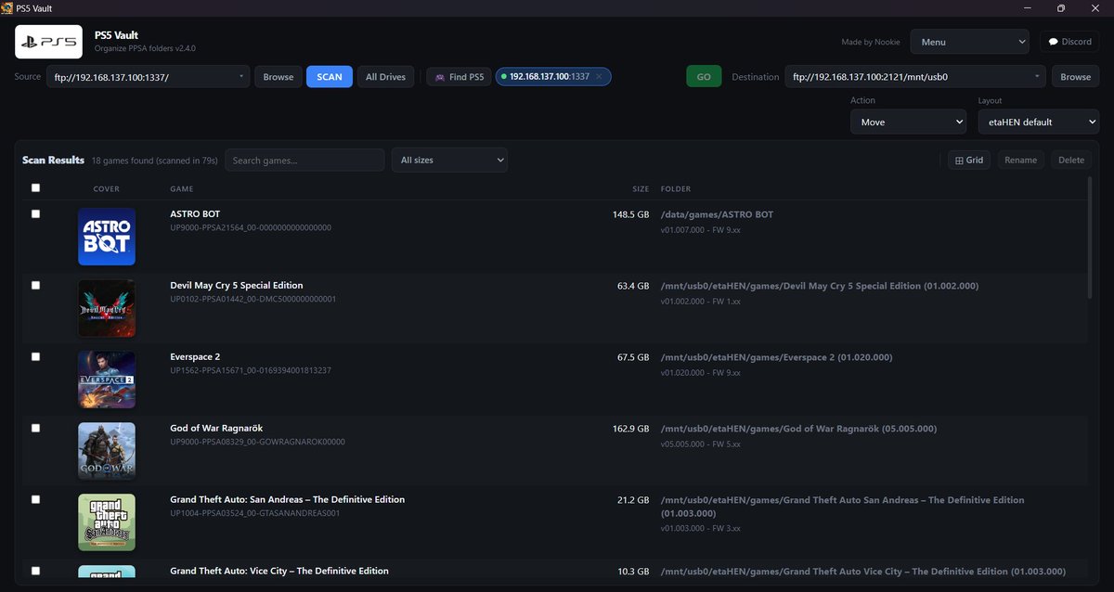Check the Everspace 2 row checkbox
The height and width of the screenshot is (592, 1114).
coord(35,356)
